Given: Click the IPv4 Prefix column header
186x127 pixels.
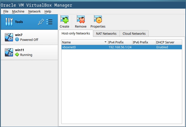Looking at the screenshot, I should click(x=120, y=42).
